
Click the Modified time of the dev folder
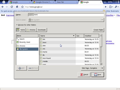tap(87, 45)
